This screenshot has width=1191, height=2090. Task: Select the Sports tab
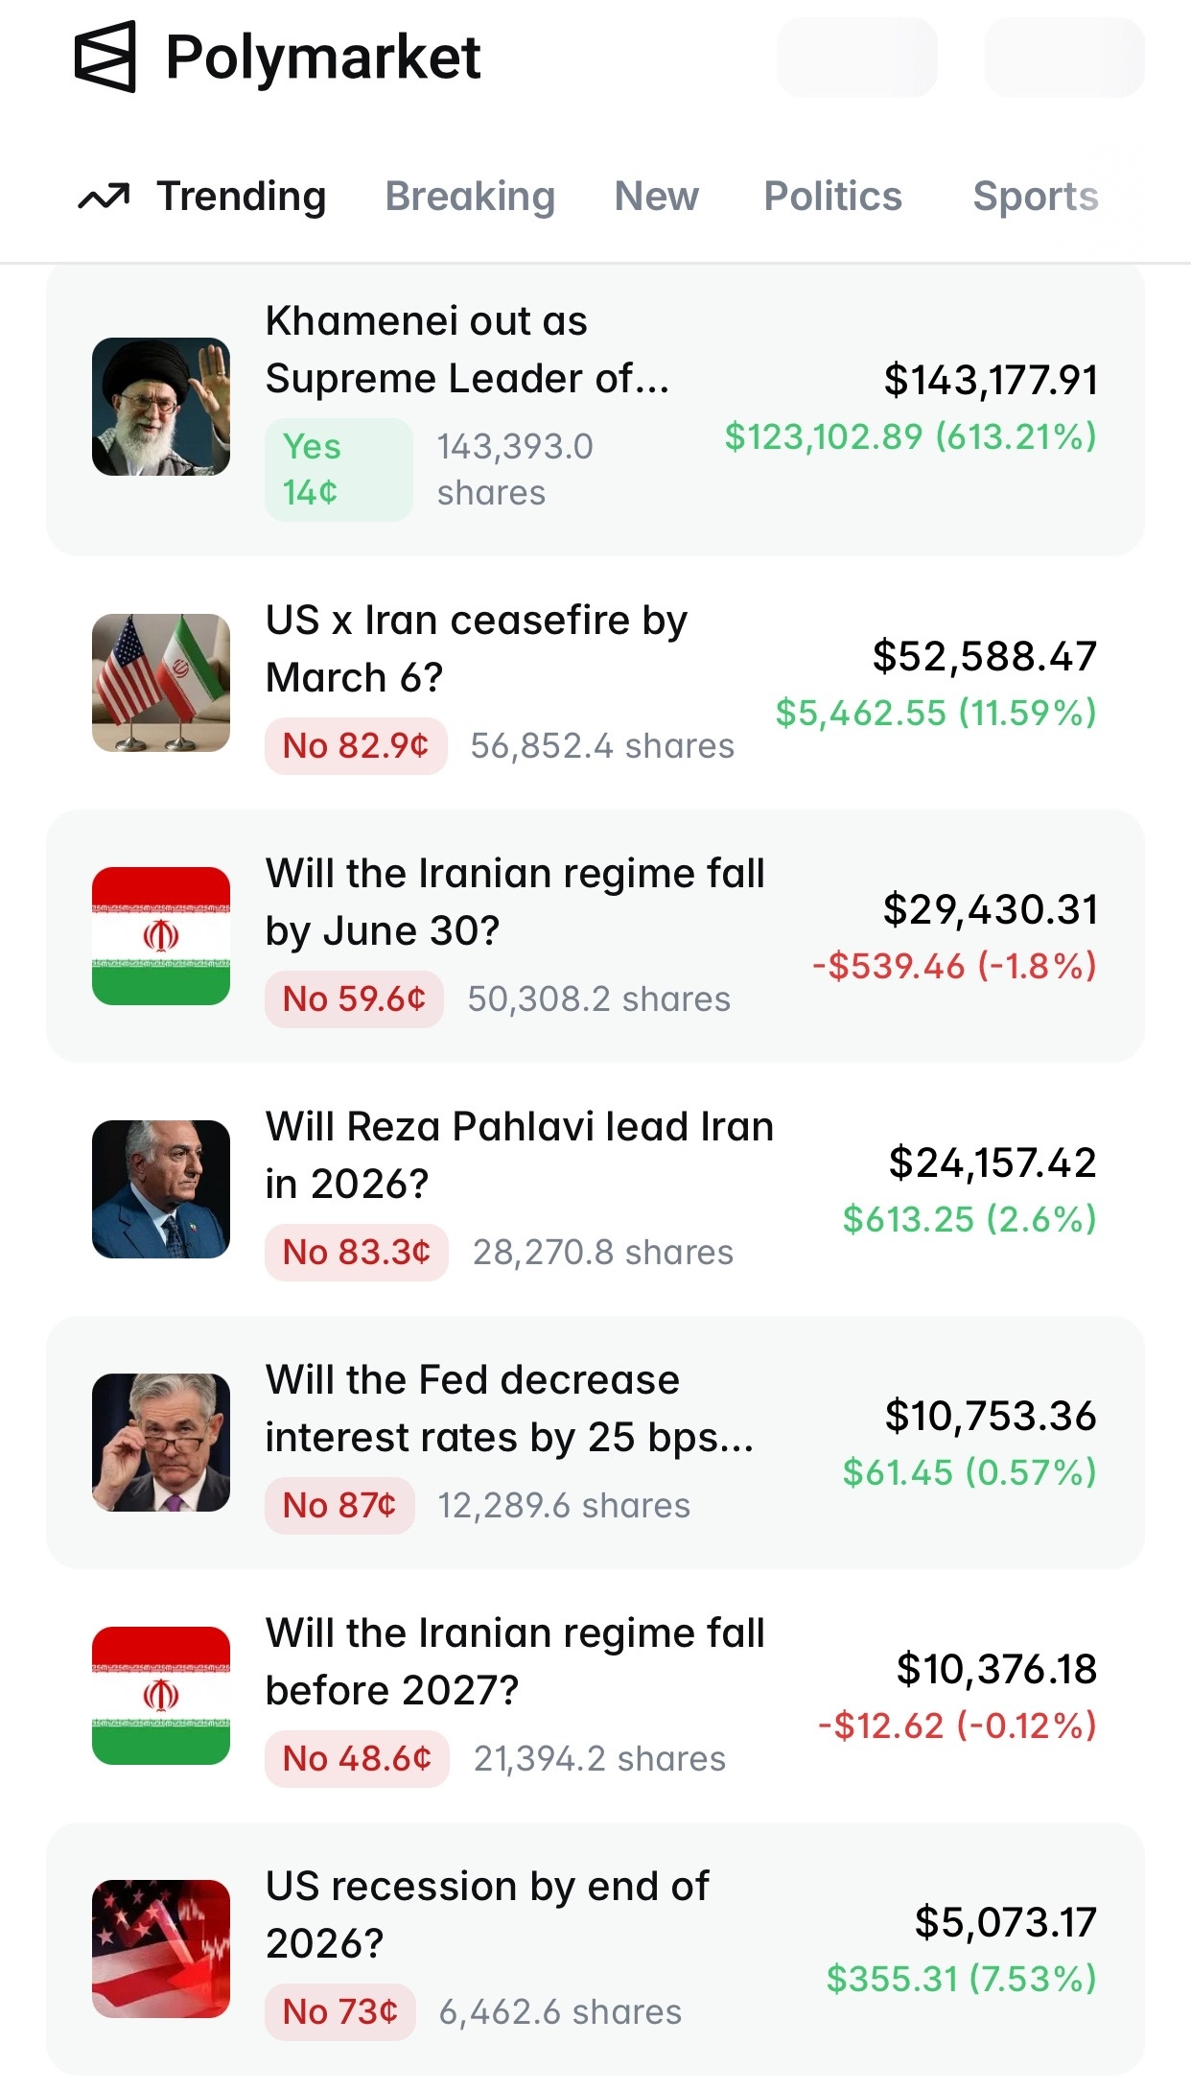point(1036,197)
